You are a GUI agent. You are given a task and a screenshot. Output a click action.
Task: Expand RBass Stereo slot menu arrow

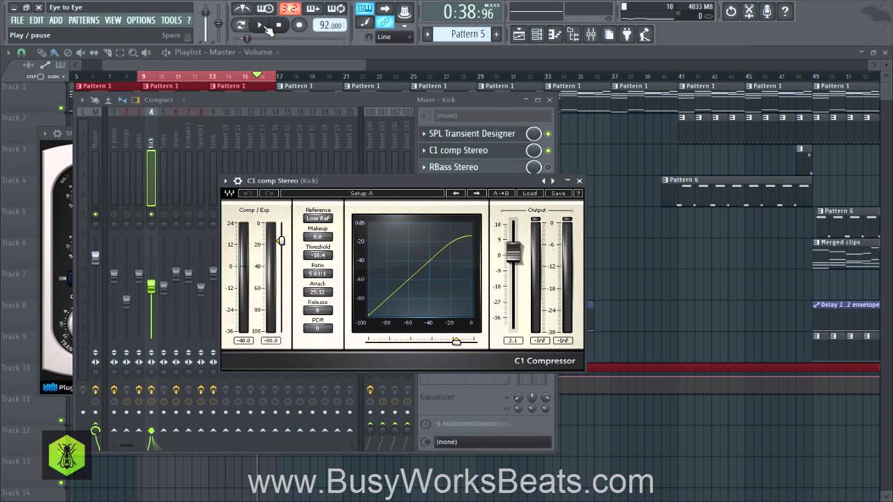coord(423,167)
